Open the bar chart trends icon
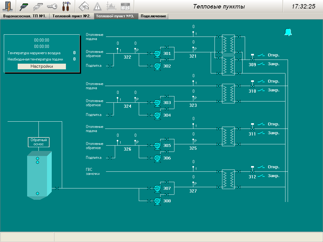Screen dimensions: 323x242 [111, 6]
